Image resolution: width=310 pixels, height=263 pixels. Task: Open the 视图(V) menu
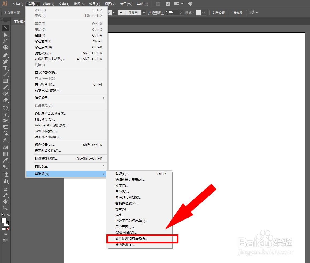tap(110, 4)
